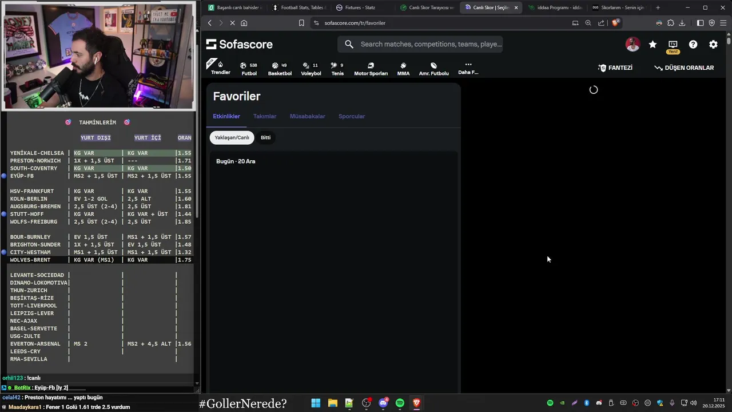Open the Trendler category icon
The height and width of the screenshot is (412, 732).
(x=220, y=68)
